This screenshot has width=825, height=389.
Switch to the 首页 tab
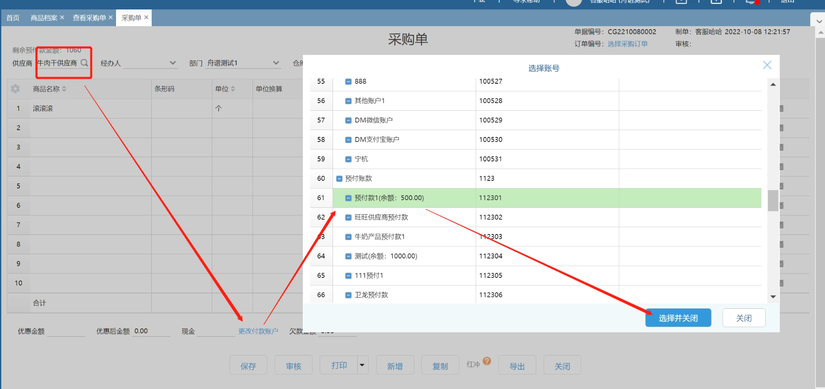point(13,18)
